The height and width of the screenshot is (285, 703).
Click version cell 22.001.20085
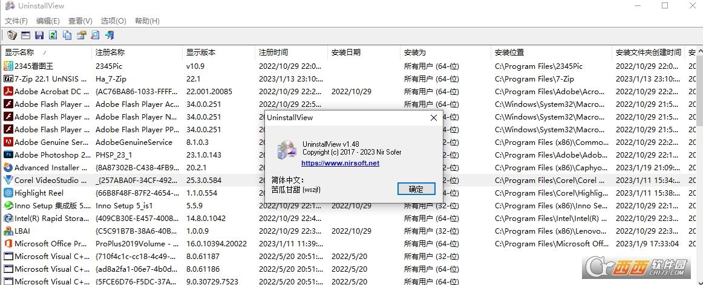pyautogui.click(x=209, y=92)
